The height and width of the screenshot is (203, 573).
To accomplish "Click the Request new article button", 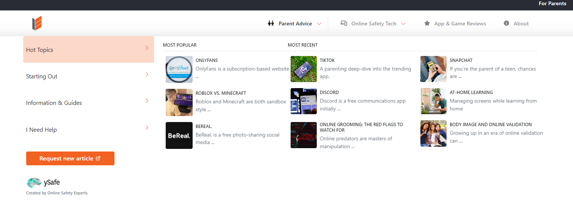I will point(70,158).
